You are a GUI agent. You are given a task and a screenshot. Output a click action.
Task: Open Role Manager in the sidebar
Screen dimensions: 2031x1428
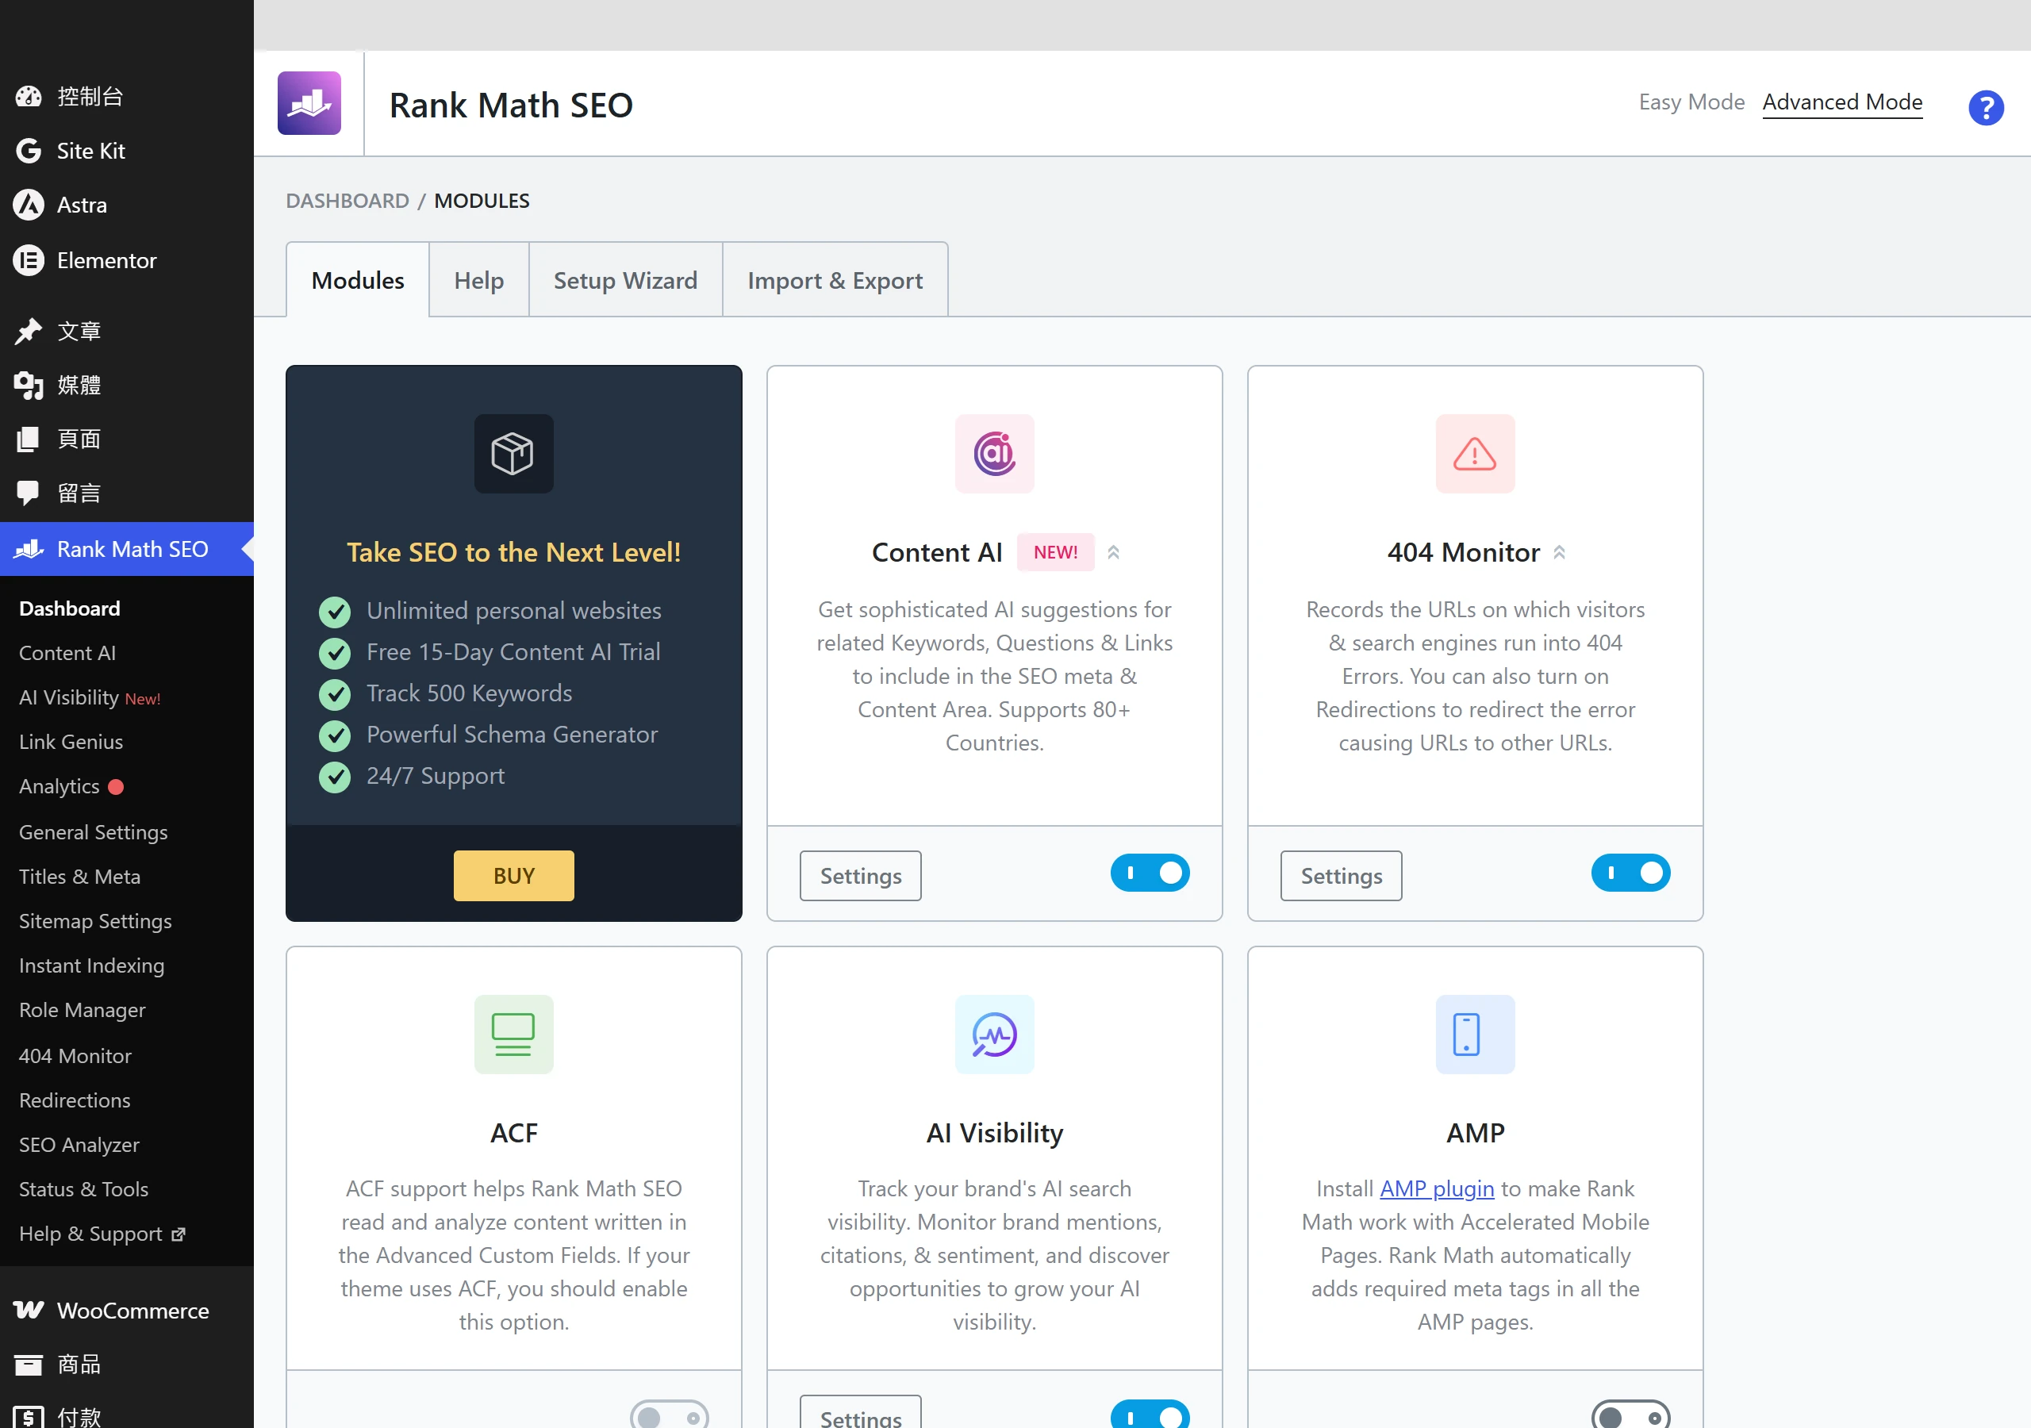pos(83,1009)
